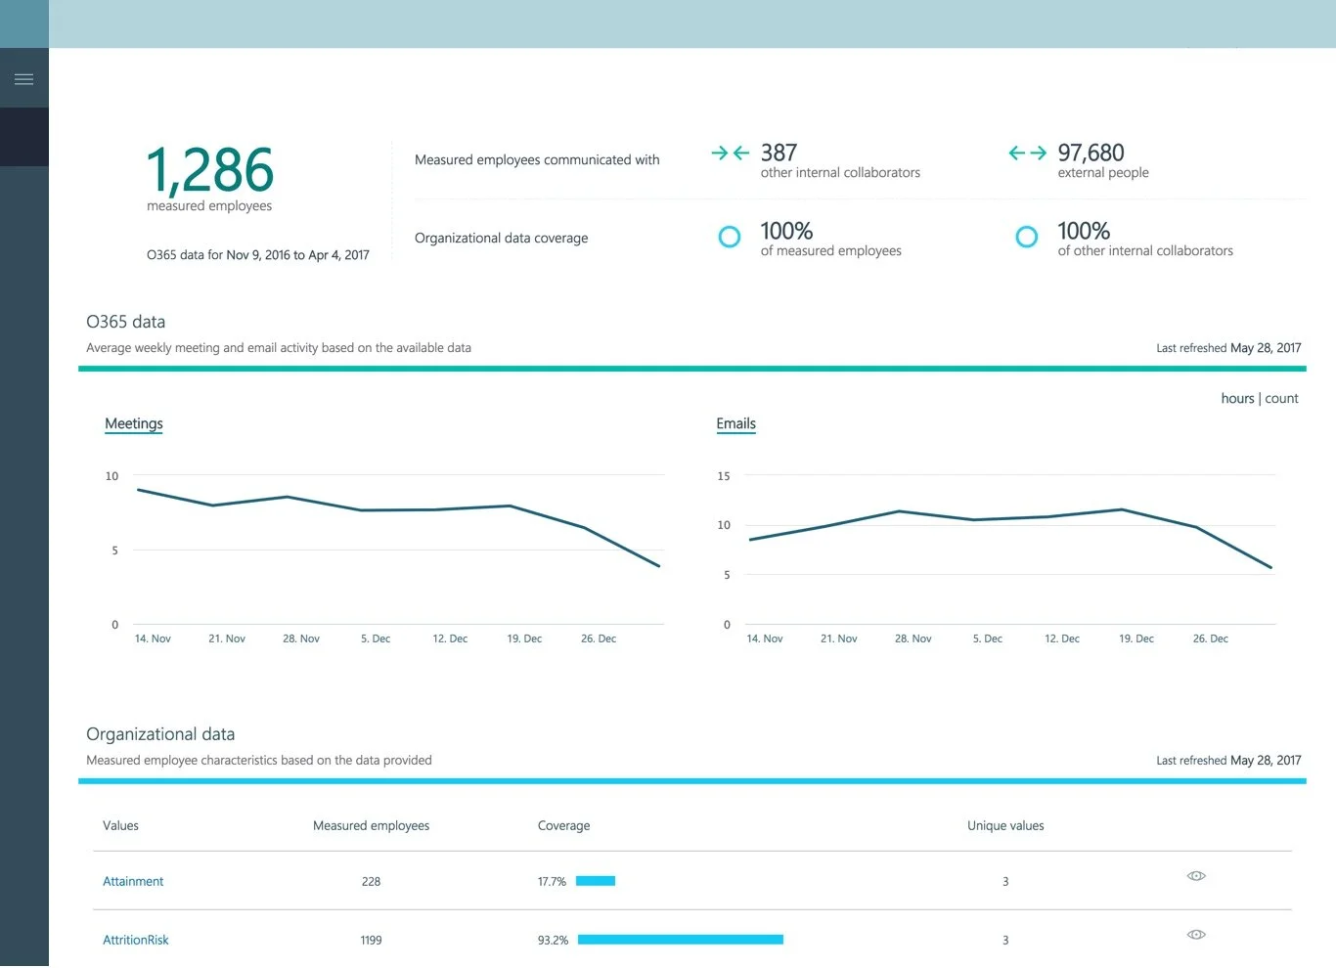The image size is (1336, 968).
Task: Click the Unique values column header
Action: (x=1005, y=825)
